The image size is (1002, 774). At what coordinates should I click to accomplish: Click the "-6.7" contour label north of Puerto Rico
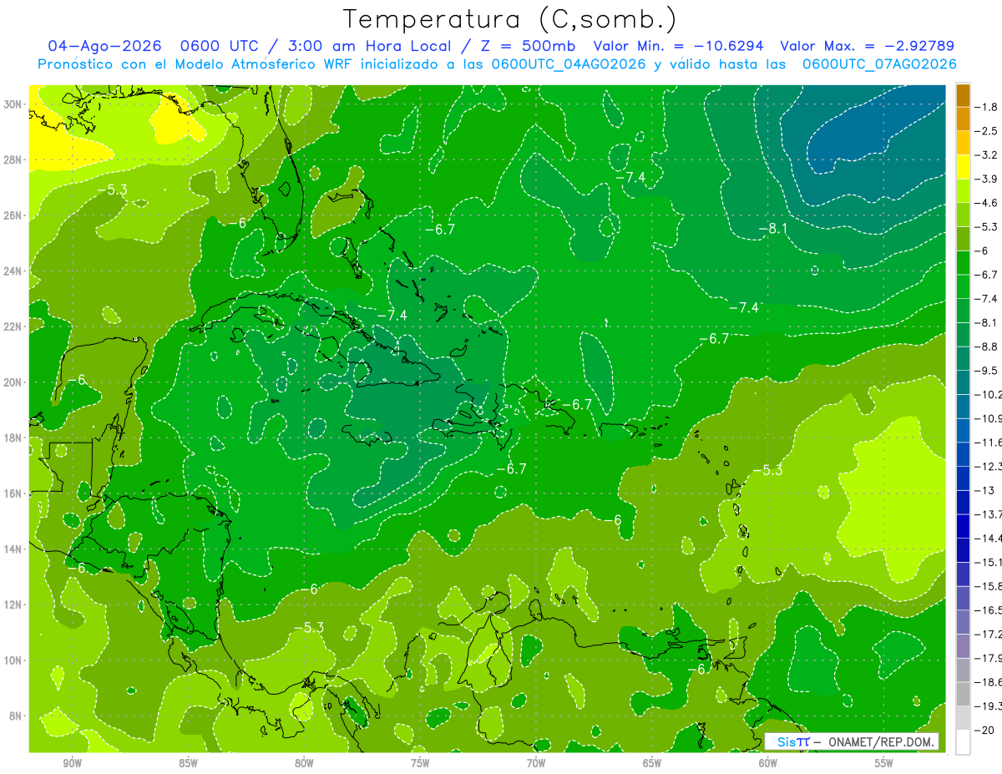(x=576, y=404)
